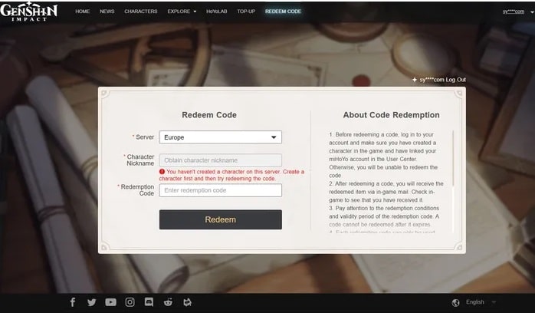Click the Enter redemption code field

pos(220,190)
